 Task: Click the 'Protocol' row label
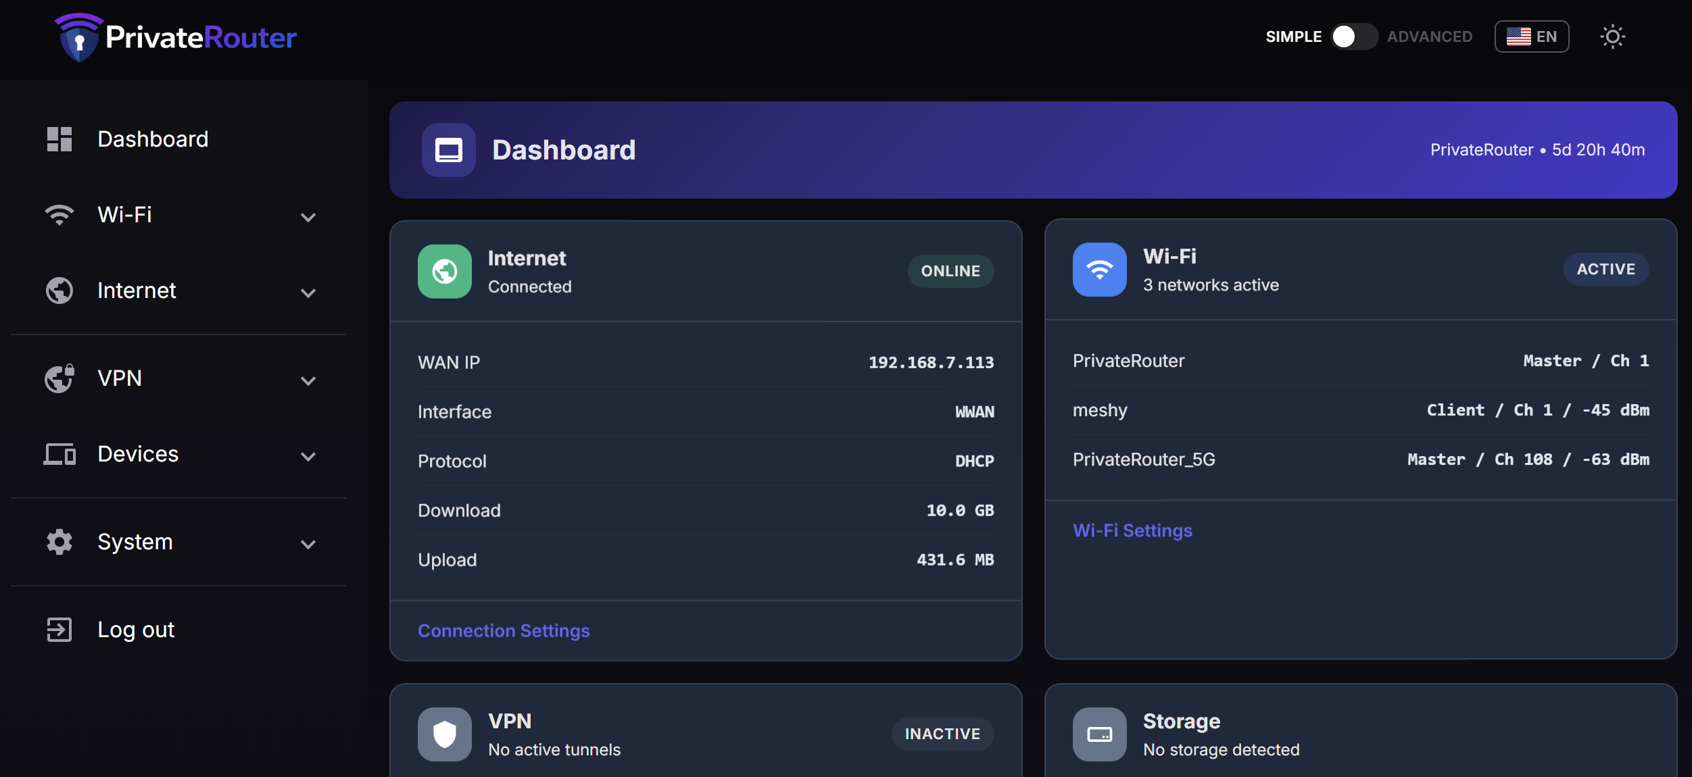(x=452, y=461)
